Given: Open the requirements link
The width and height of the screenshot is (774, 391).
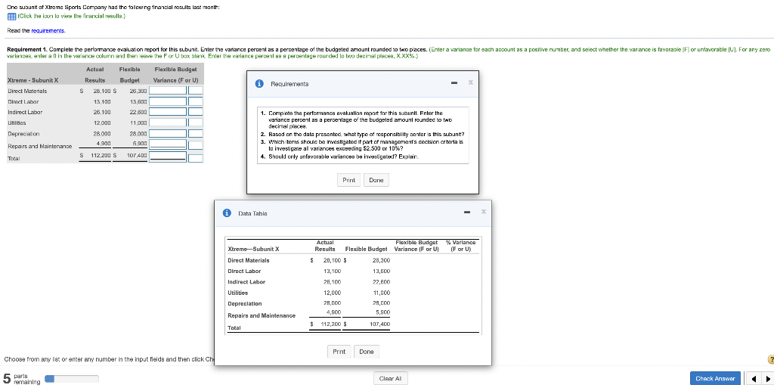Looking at the screenshot, I should (48, 30).
